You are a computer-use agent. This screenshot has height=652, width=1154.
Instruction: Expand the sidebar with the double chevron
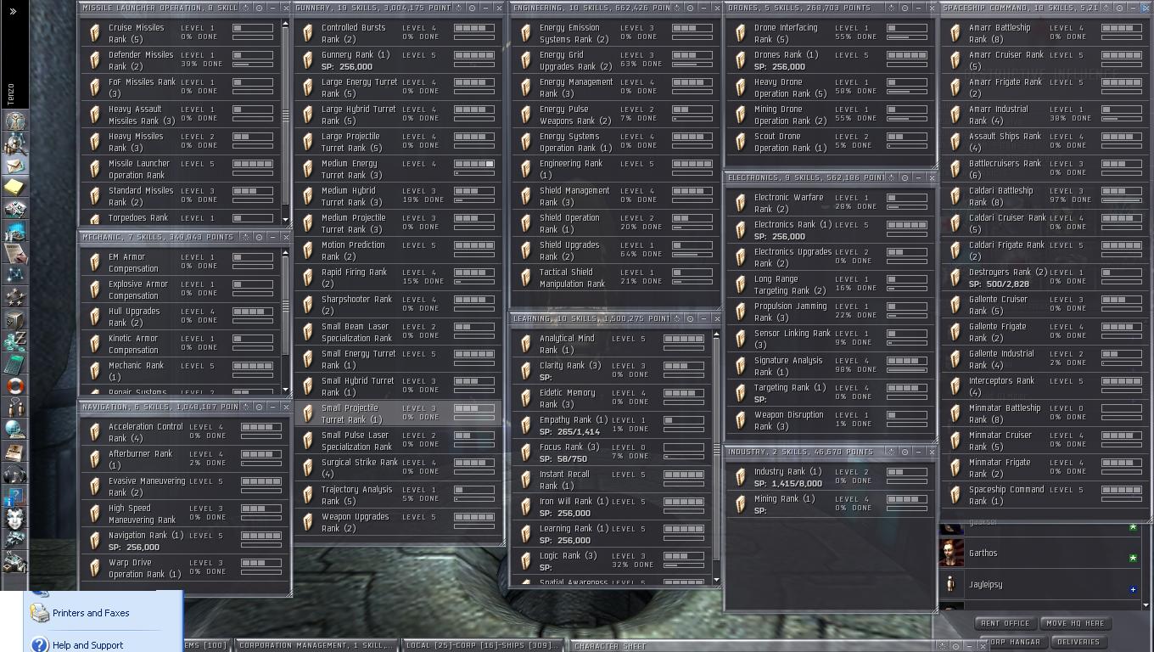(x=13, y=11)
